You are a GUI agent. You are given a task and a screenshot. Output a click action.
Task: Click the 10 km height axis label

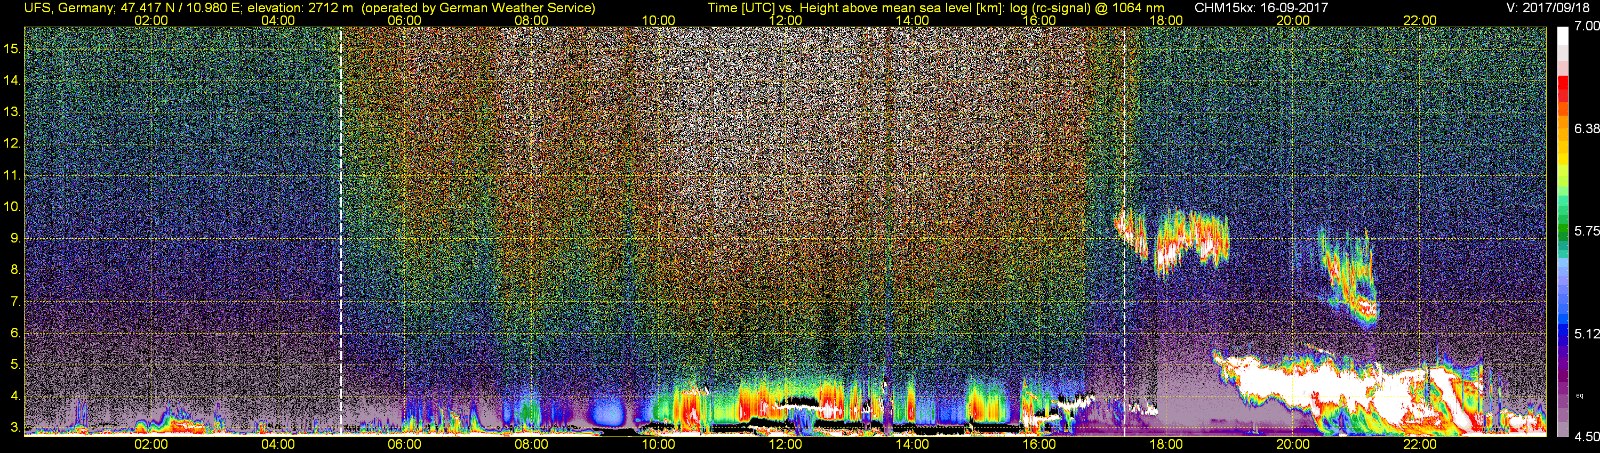pos(12,207)
